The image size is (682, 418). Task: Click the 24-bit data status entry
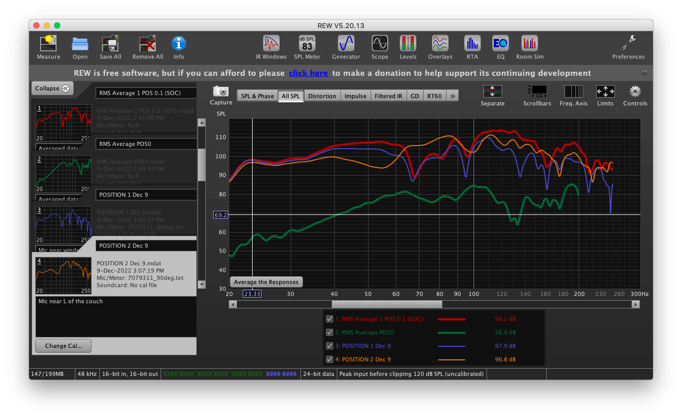(x=319, y=374)
